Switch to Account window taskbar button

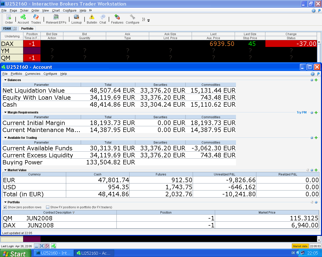tap(94, 253)
